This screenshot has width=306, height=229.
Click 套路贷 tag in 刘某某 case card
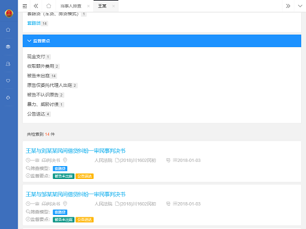tap(60, 169)
